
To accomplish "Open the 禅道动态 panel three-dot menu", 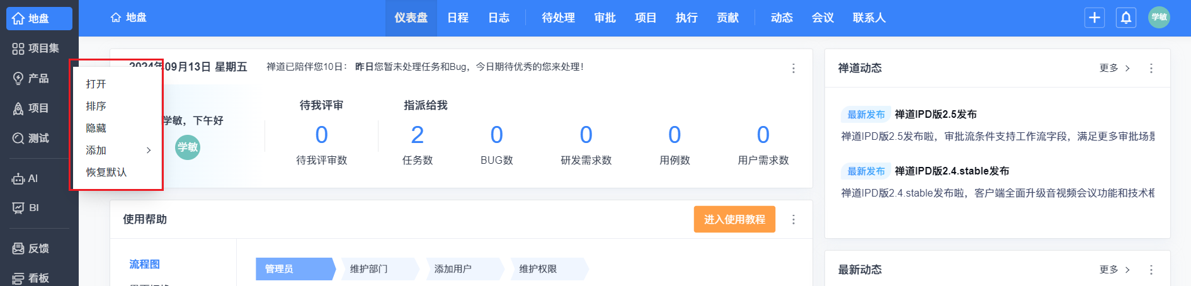I will [x=1151, y=68].
